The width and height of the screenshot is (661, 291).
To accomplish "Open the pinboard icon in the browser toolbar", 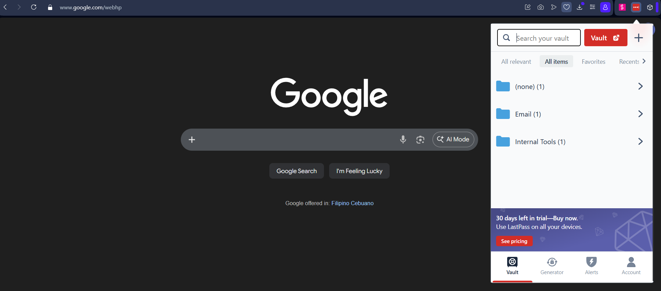I will [528, 7].
